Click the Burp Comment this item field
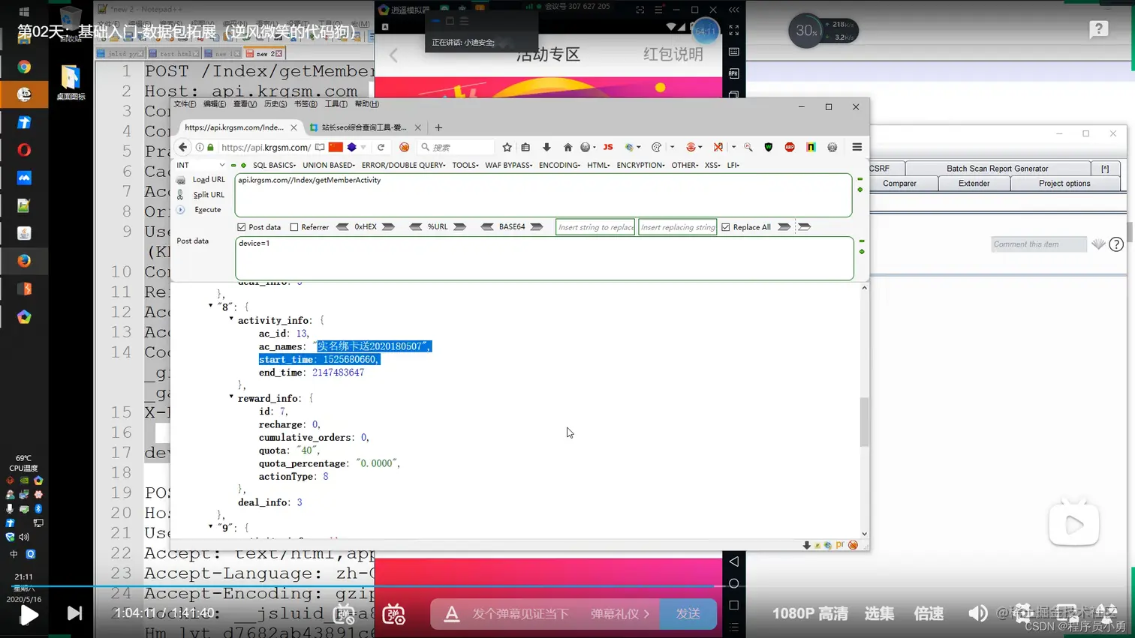 [1038, 244]
